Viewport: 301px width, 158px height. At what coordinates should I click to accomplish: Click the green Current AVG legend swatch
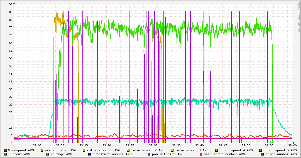6,154
